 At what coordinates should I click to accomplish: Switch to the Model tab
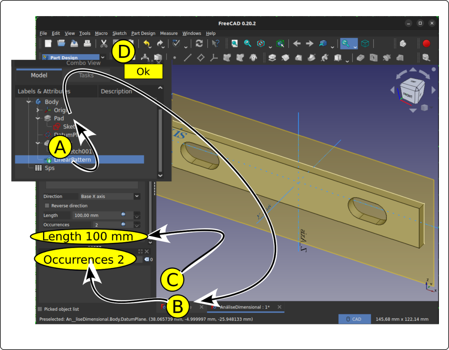coord(39,75)
